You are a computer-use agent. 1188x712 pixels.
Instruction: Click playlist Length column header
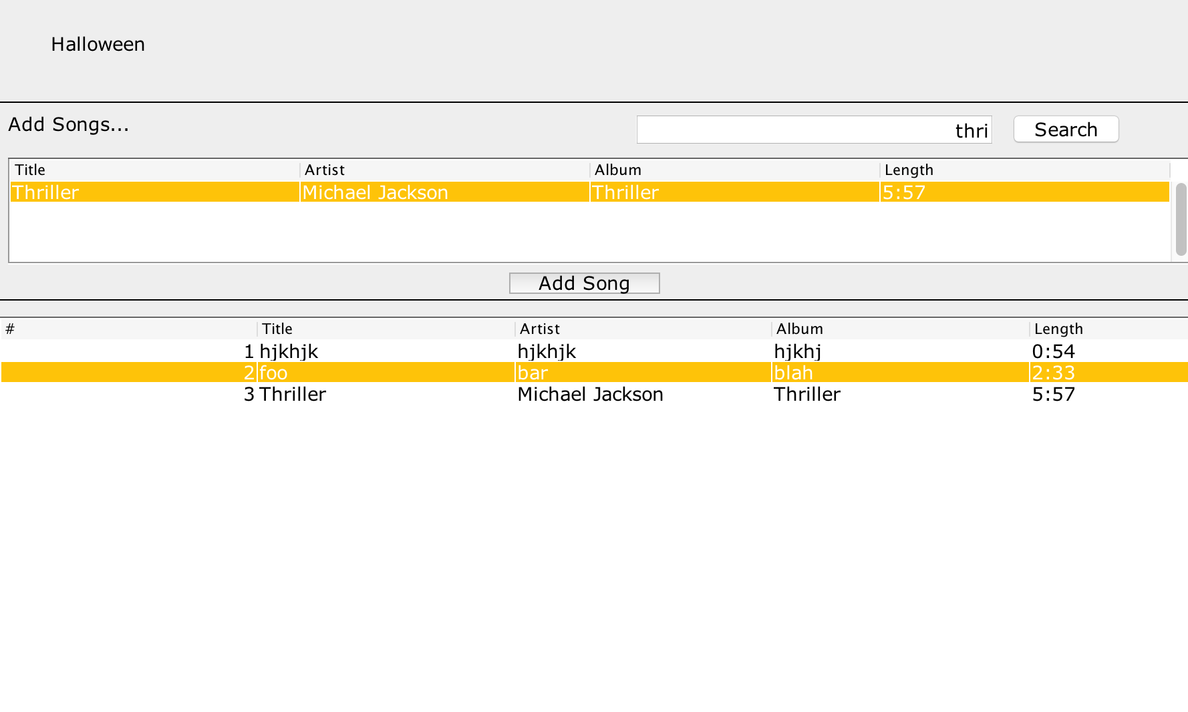pos(1108,329)
